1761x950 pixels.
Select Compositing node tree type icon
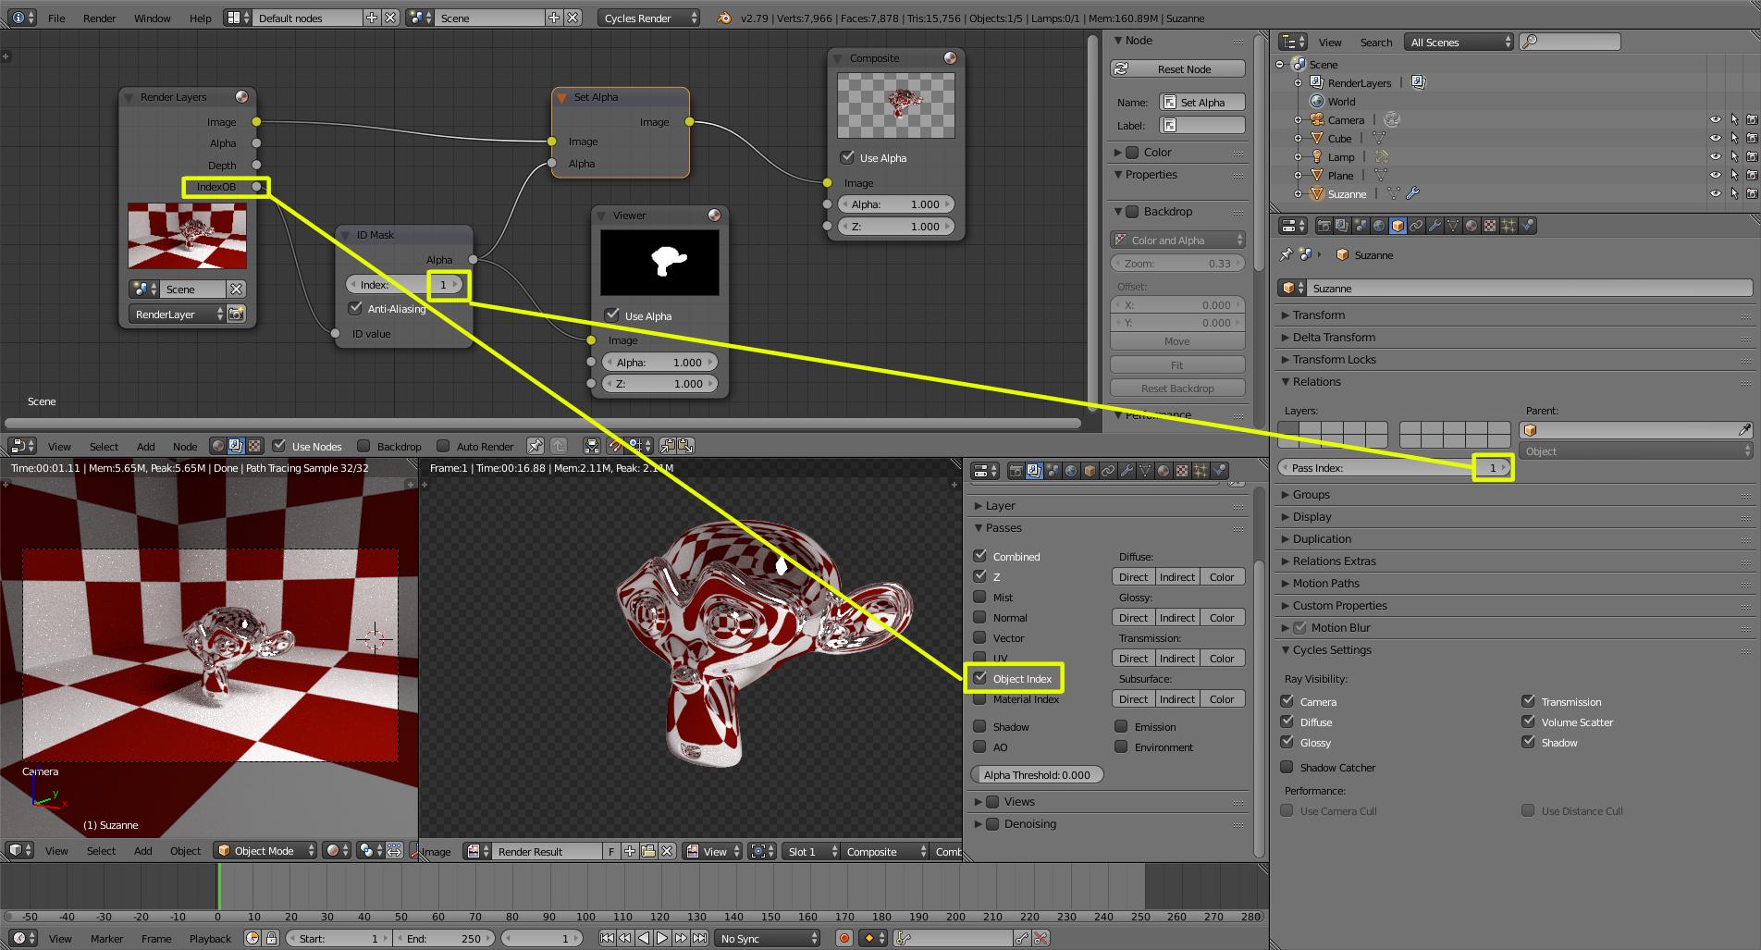click(x=236, y=446)
